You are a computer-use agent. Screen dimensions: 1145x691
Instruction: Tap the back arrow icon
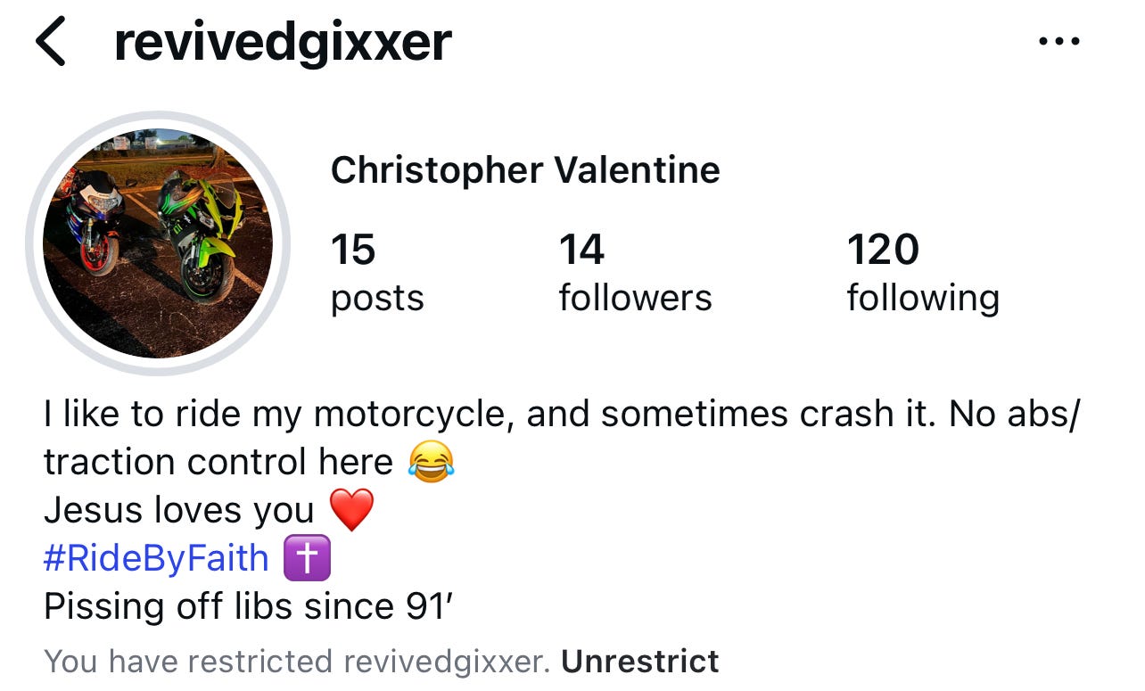coord(51,42)
